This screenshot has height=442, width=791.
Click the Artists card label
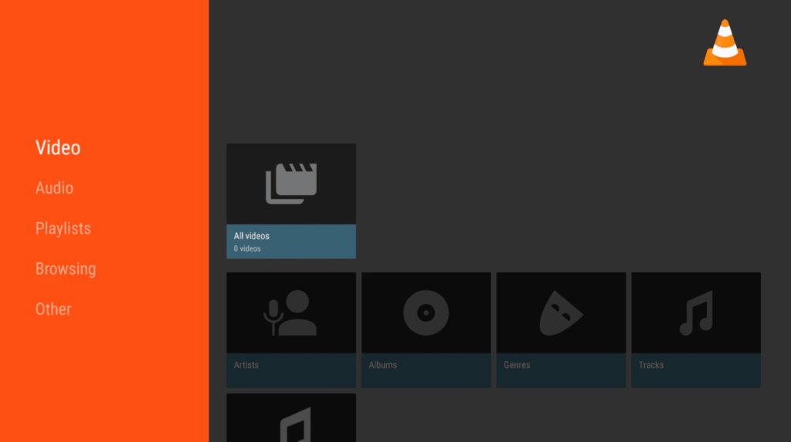[x=246, y=365]
